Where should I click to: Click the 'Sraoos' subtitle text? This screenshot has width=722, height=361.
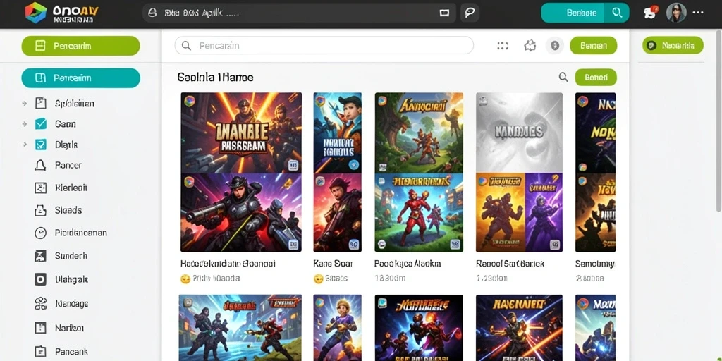pyautogui.click(x=336, y=279)
